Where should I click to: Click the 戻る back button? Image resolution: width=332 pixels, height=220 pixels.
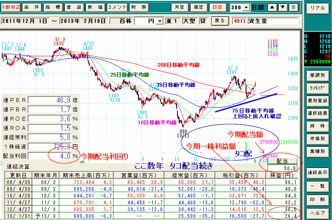tap(220, 21)
